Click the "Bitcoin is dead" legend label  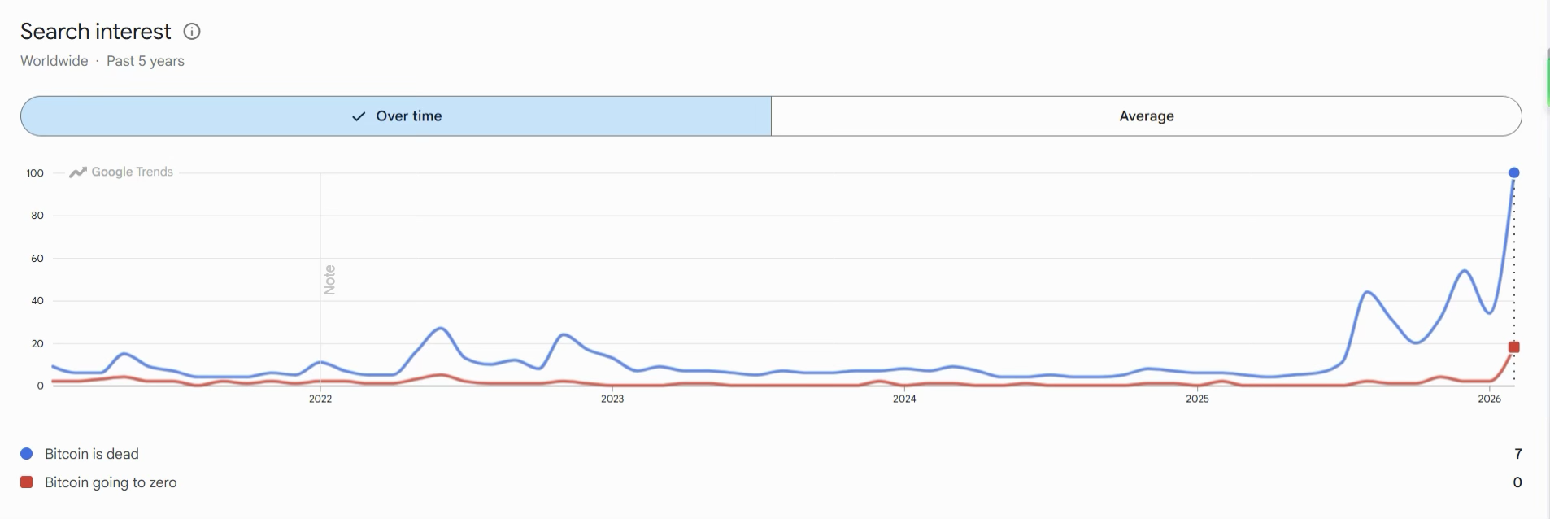[92, 454]
